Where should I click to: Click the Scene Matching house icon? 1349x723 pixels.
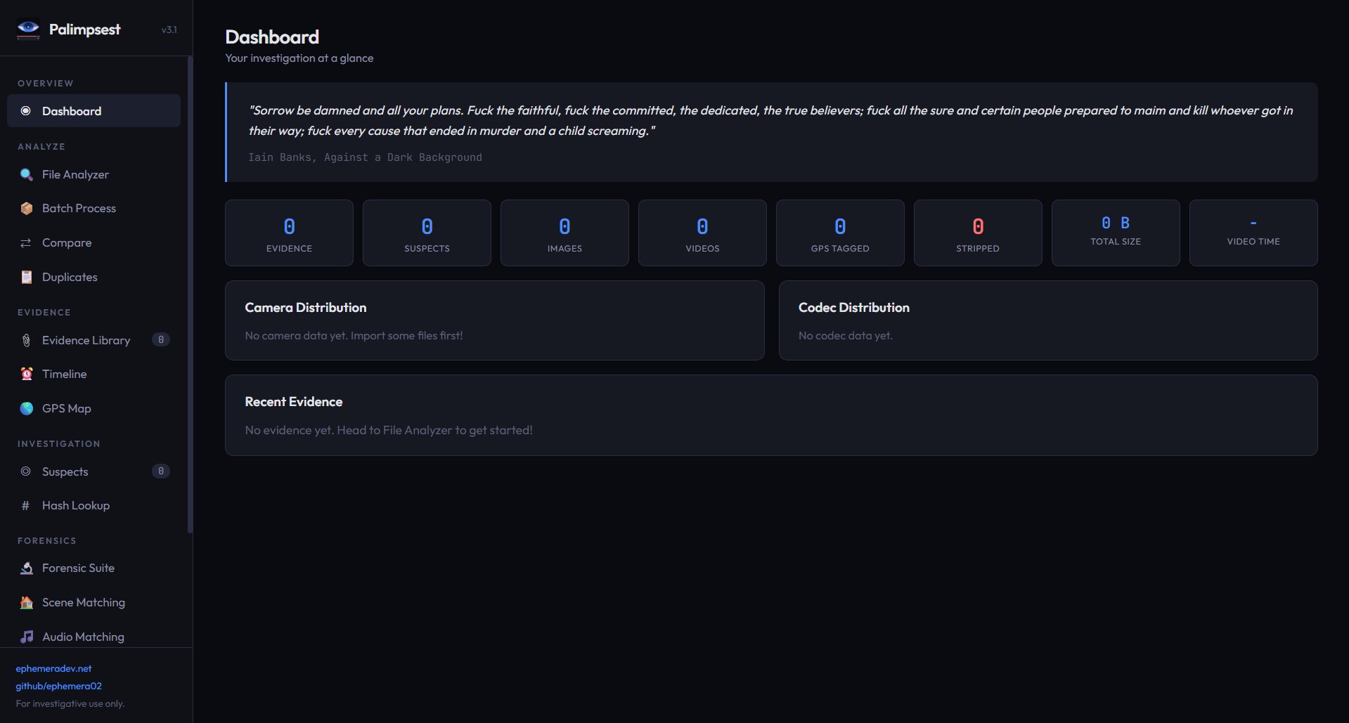coord(27,603)
